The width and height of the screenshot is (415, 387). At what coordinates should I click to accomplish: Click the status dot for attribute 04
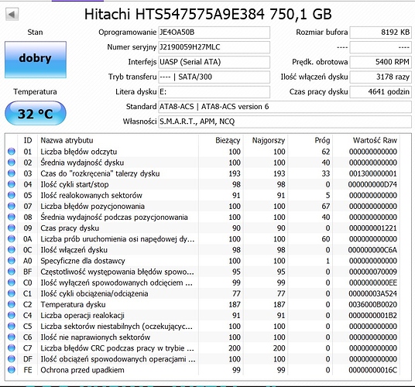pyautogui.click(x=12, y=184)
